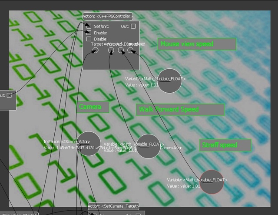
Task: Click the Out checkbox of FPSController node
Action: click(133, 26)
